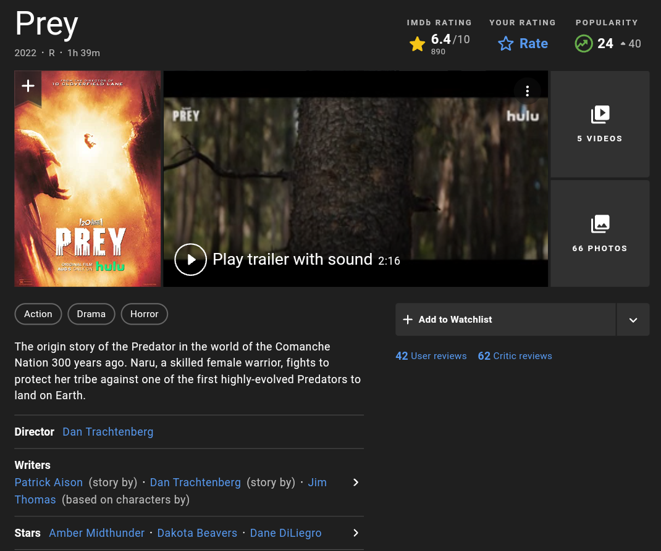
Task: Open Amber Midthunder's page
Action: [x=96, y=533]
